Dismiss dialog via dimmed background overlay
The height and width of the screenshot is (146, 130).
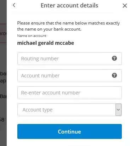[3, 73]
